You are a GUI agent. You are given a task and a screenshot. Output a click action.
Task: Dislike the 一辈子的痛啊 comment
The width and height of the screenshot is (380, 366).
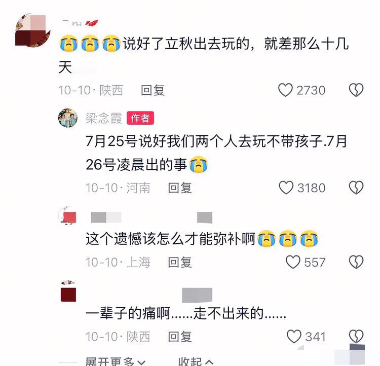tap(356, 337)
